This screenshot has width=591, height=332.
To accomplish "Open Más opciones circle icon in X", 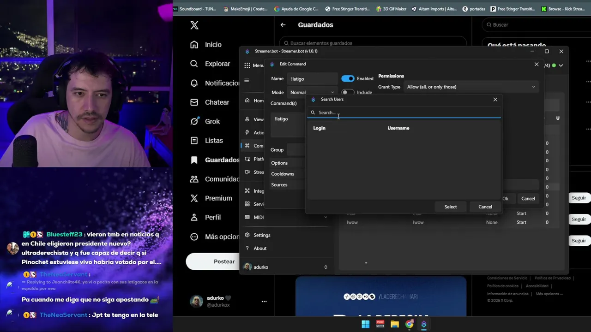I will [x=194, y=237].
